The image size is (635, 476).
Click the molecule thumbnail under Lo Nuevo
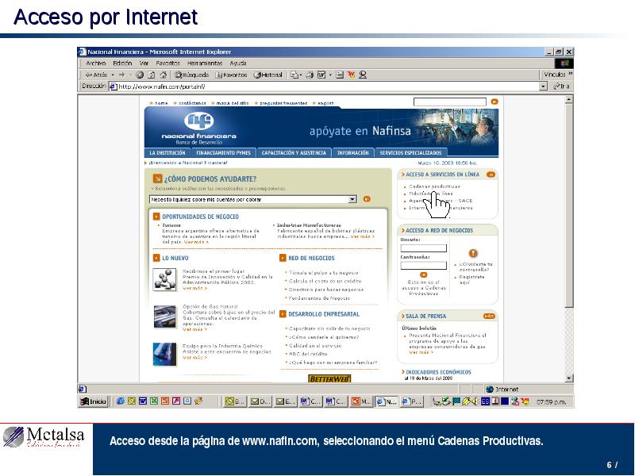(165, 279)
